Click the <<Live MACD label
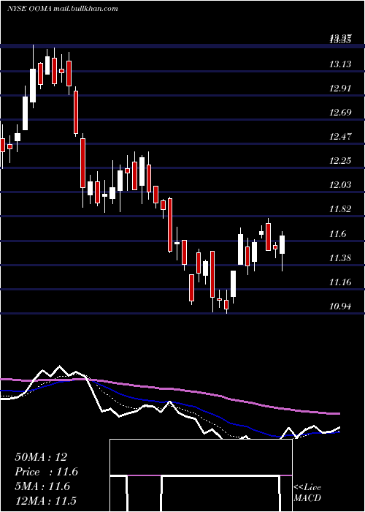The image size is (365, 512). point(307,492)
